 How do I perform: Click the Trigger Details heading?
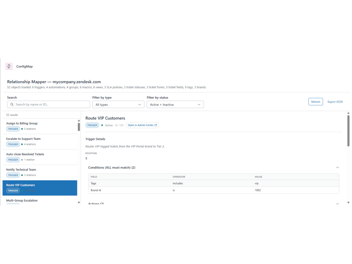tap(96, 139)
